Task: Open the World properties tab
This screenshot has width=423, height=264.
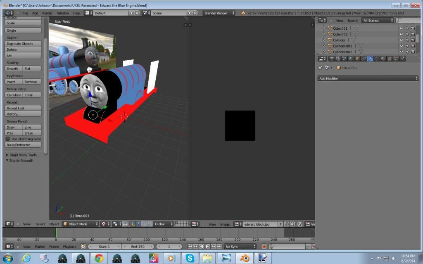Action: (351, 59)
